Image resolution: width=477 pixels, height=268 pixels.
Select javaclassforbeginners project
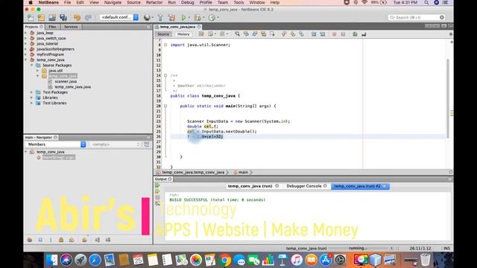(x=55, y=49)
